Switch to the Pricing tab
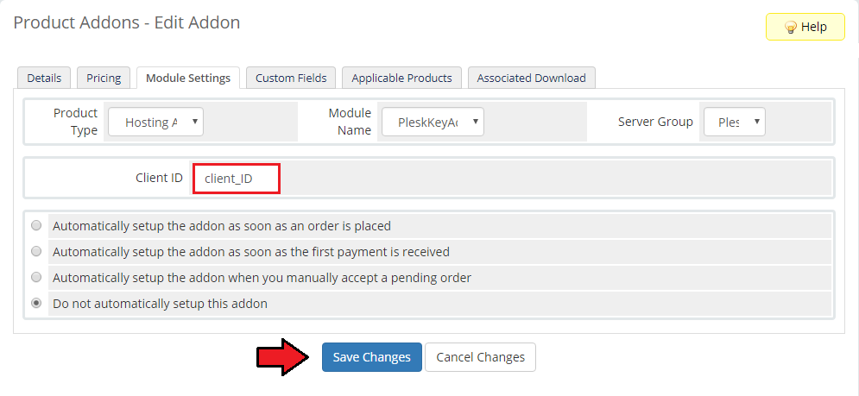Image resolution: width=859 pixels, height=396 pixels. (x=104, y=78)
